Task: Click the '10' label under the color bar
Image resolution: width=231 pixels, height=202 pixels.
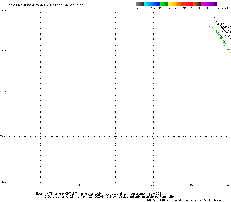Action: [x=153, y=8]
